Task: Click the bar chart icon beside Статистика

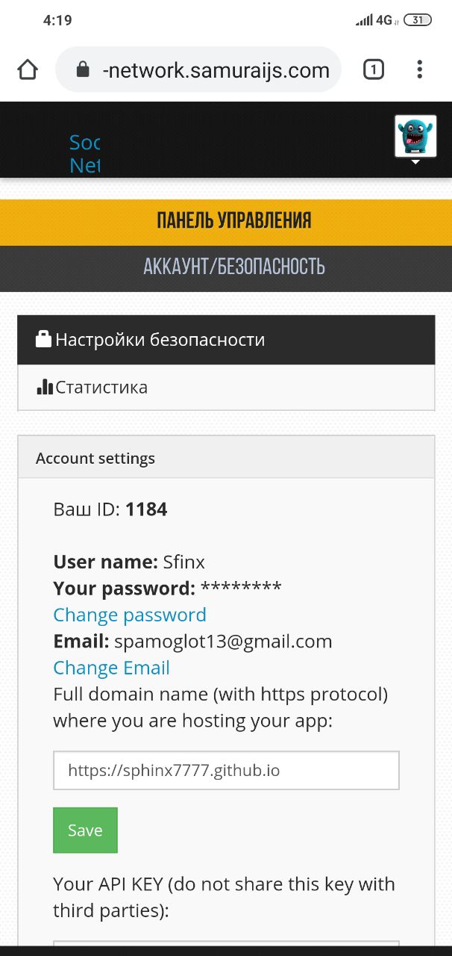Action: 45,387
